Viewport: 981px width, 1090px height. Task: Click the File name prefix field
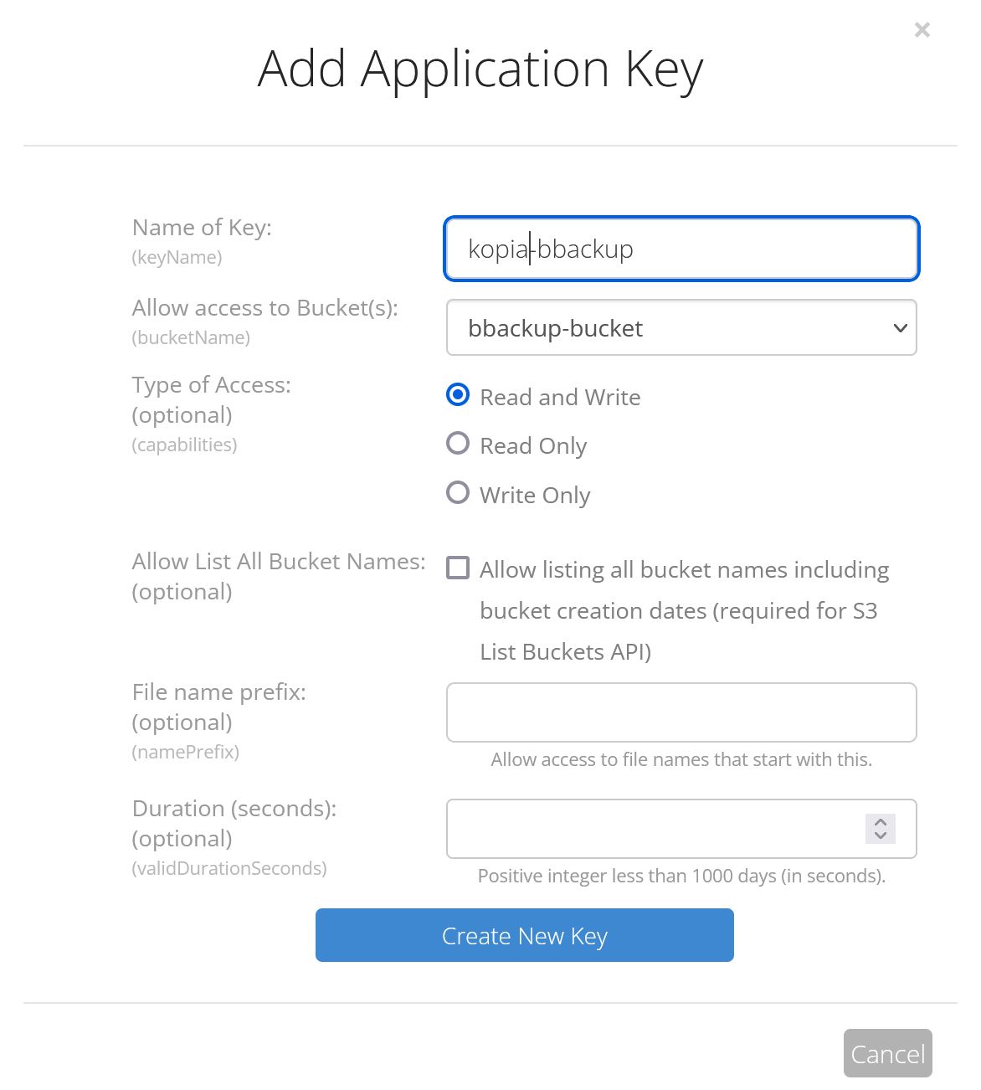pyautogui.click(x=681, y=712)
